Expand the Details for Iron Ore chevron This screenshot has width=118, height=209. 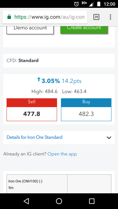pos(109,137)
